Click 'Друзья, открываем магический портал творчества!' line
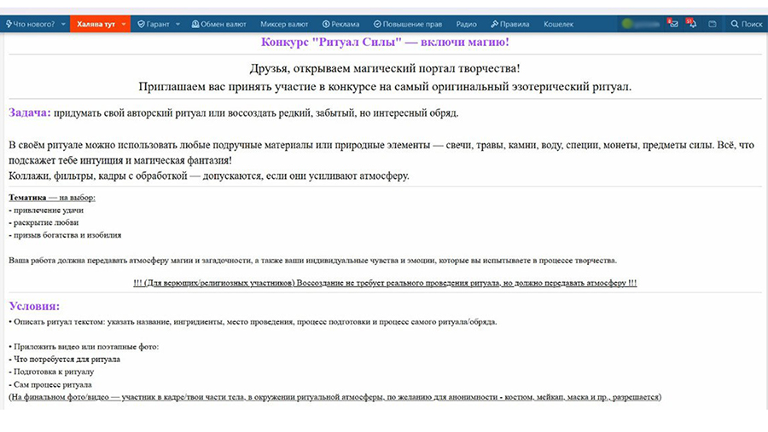The height and width of the screenshot is (432, 768). point(385,68)
